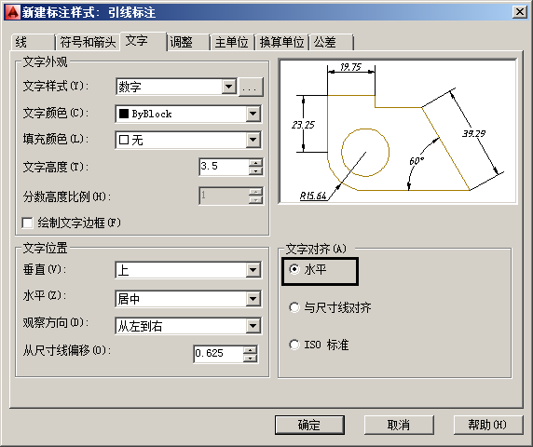Click the 文字高度 input field
This screenshot has height=447, width=533.
click(225, 167)
